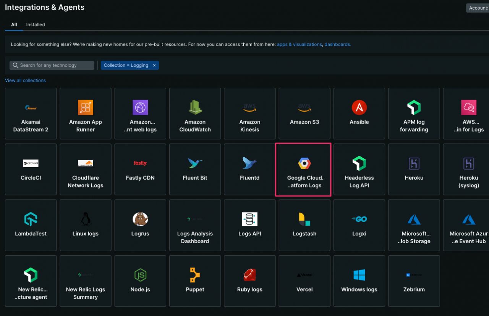
Task: Click View all collections link
Action: point(25,81)
